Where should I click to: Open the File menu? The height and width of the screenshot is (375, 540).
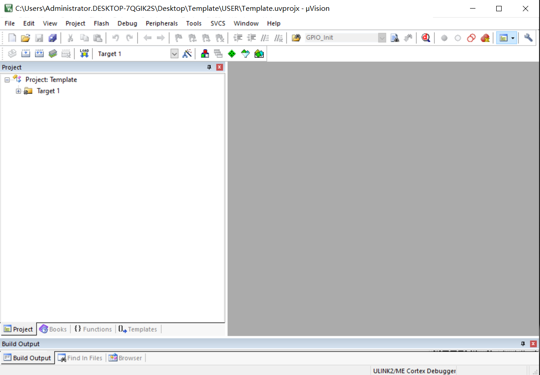pyautogui.click(x=9, y=23)
